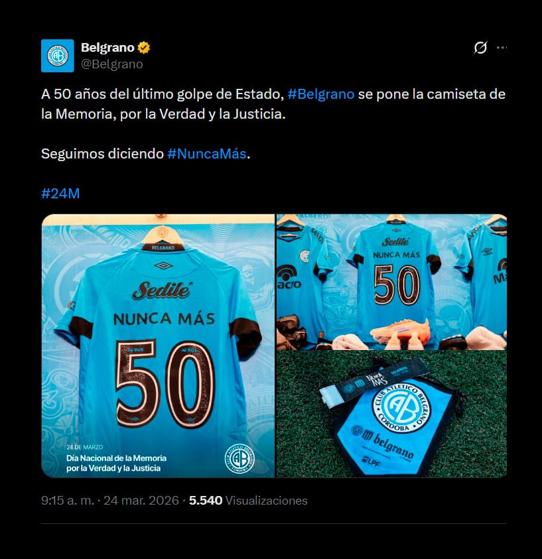Image resolution: width=542 pixels, height=559 pixels.
Task: Open the #NuncaMás hashtag
Action: click(x=207, y=154)
